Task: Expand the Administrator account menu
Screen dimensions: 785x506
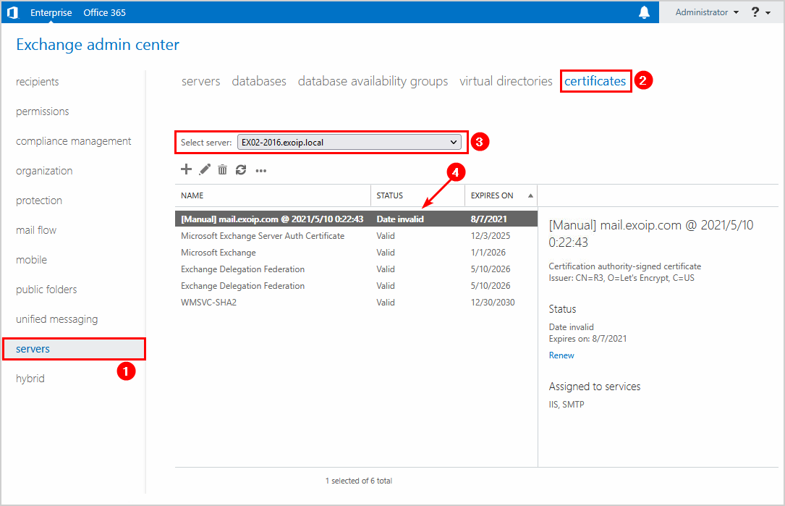Action: [x=706, y=12]
